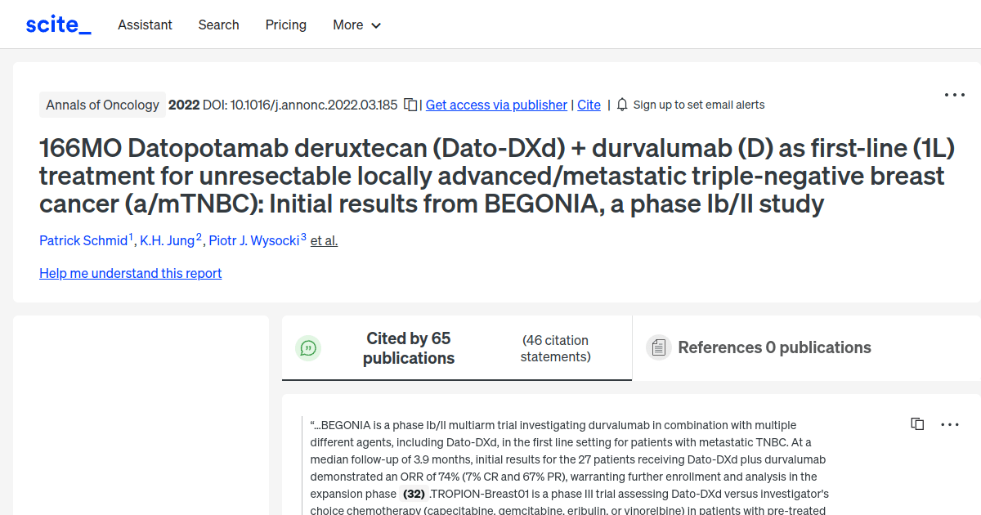Expand the More navigation dropdown
Screen dimensions: 981x515
coord(357,25)
